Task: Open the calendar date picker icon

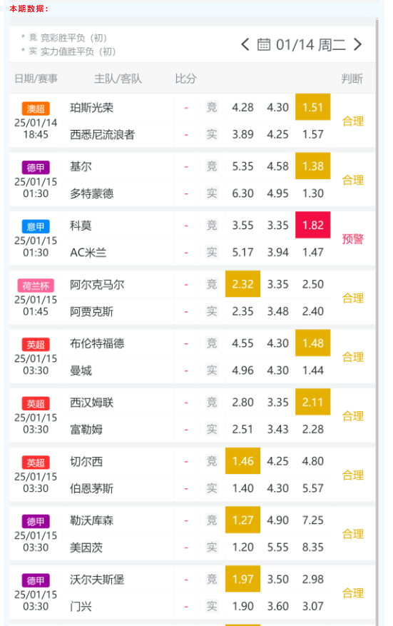Action: (x=263, y=44)
